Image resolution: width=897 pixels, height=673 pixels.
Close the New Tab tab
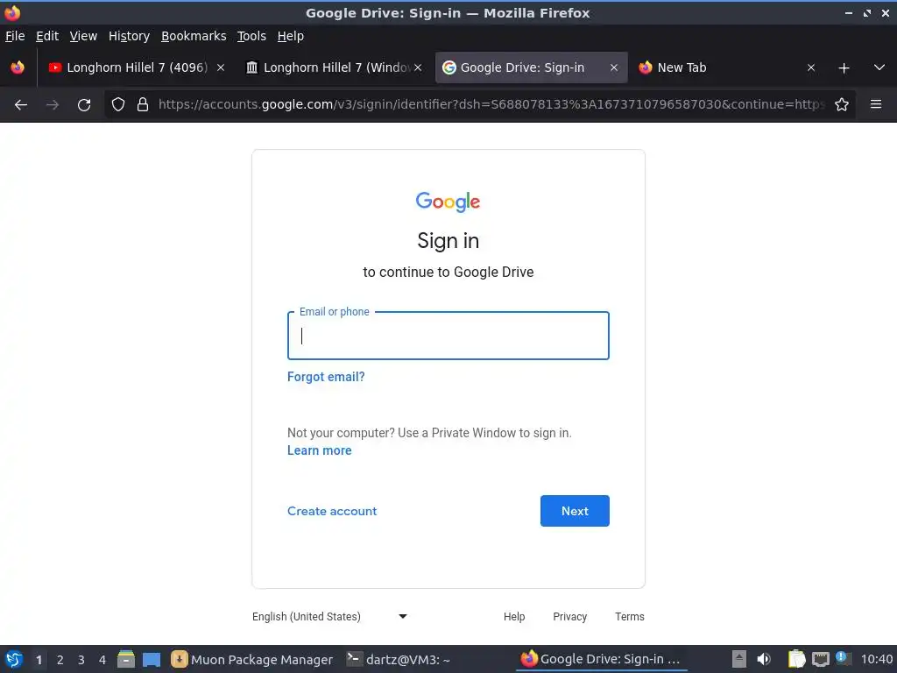pos(811,67)
